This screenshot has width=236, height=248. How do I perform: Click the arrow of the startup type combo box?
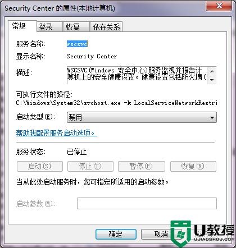click(212, 118)
